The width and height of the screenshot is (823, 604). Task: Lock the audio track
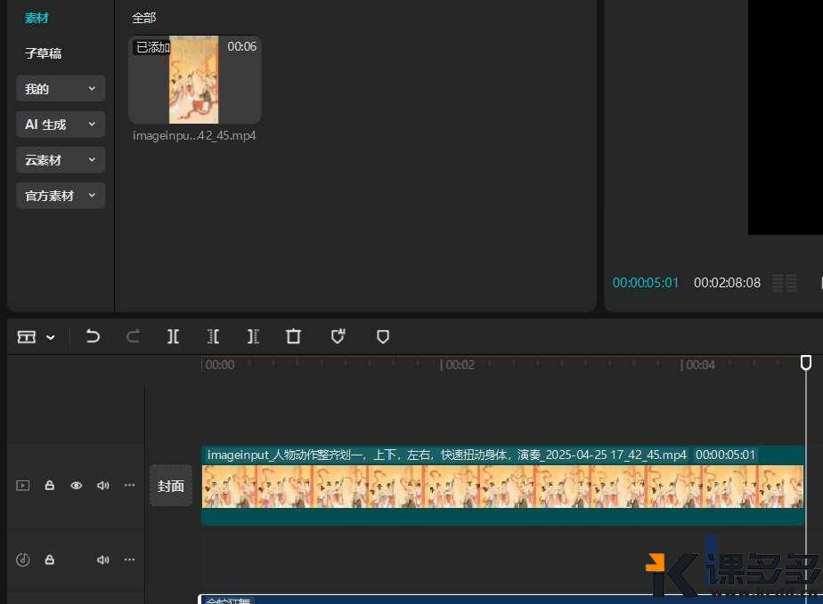49,560
